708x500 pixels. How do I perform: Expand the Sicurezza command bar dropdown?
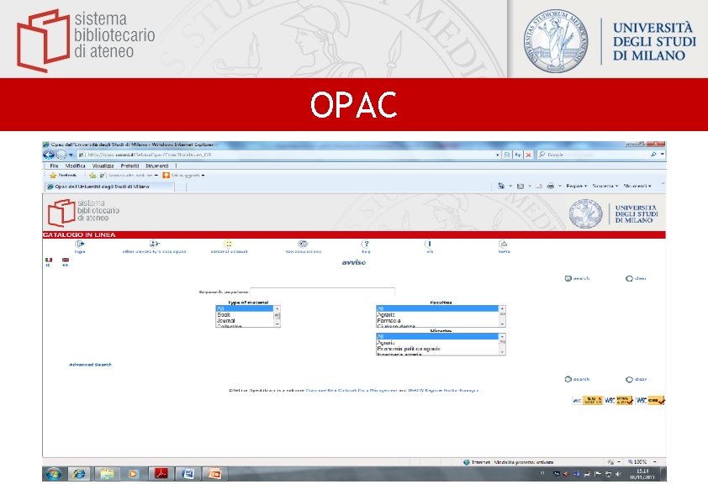tap(605, 186)
